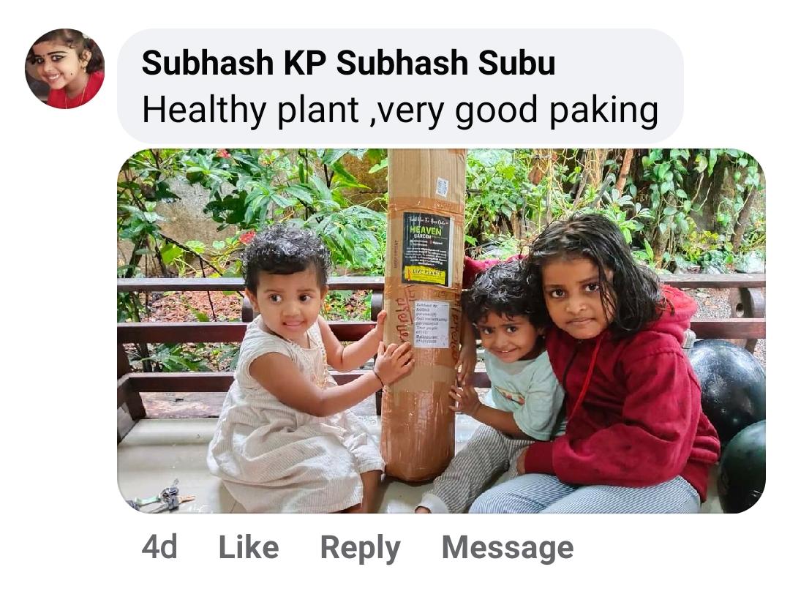Click the red flower in the background foliage
This screenshot has height=594, width=790.
[247, 236]
